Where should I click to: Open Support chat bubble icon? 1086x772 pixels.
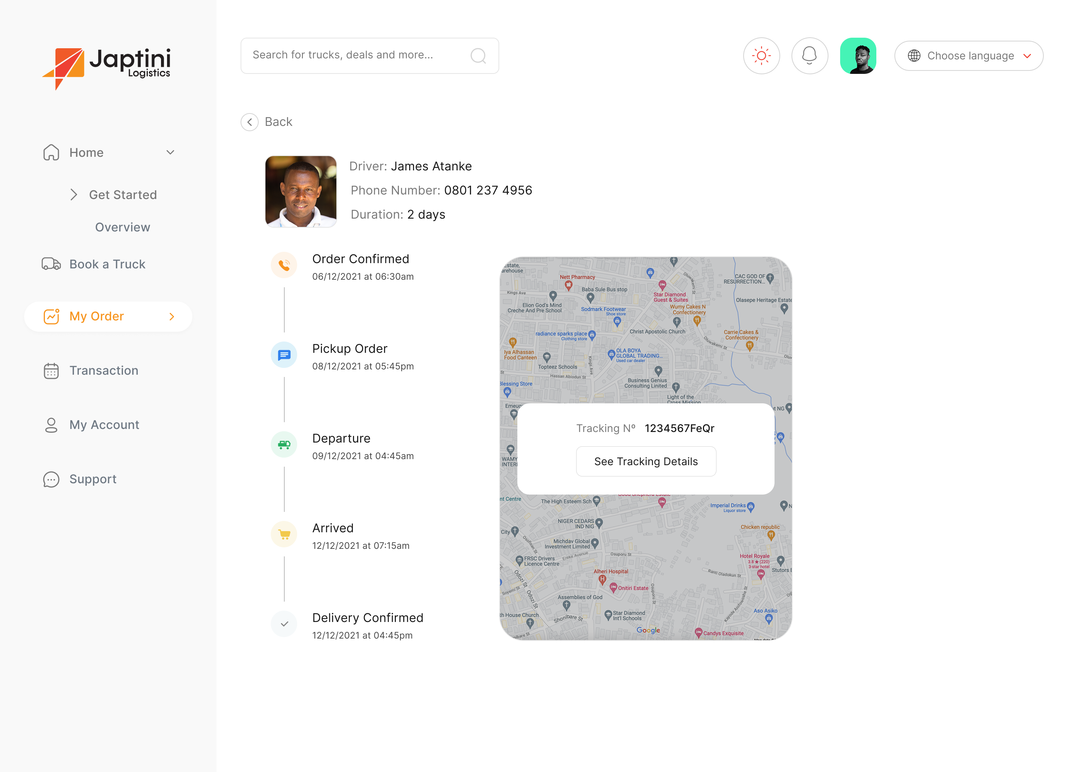click(51, 479)
